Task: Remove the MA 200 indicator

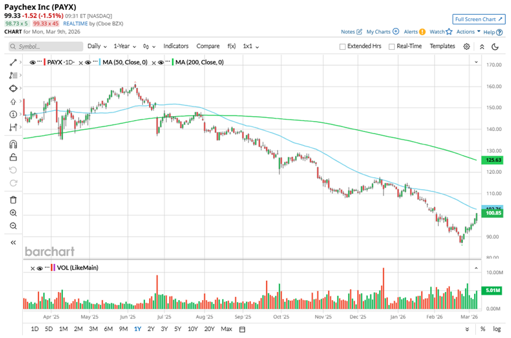Action: pyautogui.click(x=154, y=63)
